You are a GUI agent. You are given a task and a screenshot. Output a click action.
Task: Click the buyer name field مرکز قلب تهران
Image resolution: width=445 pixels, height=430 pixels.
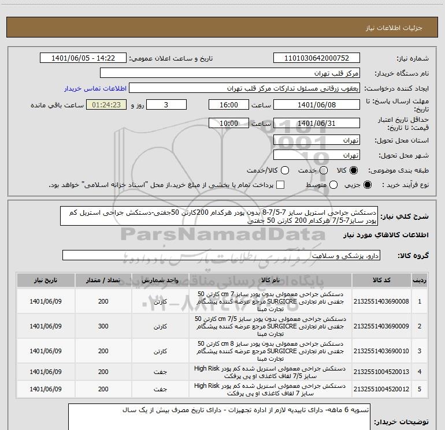pyautogui.click(x=230, y=73)
